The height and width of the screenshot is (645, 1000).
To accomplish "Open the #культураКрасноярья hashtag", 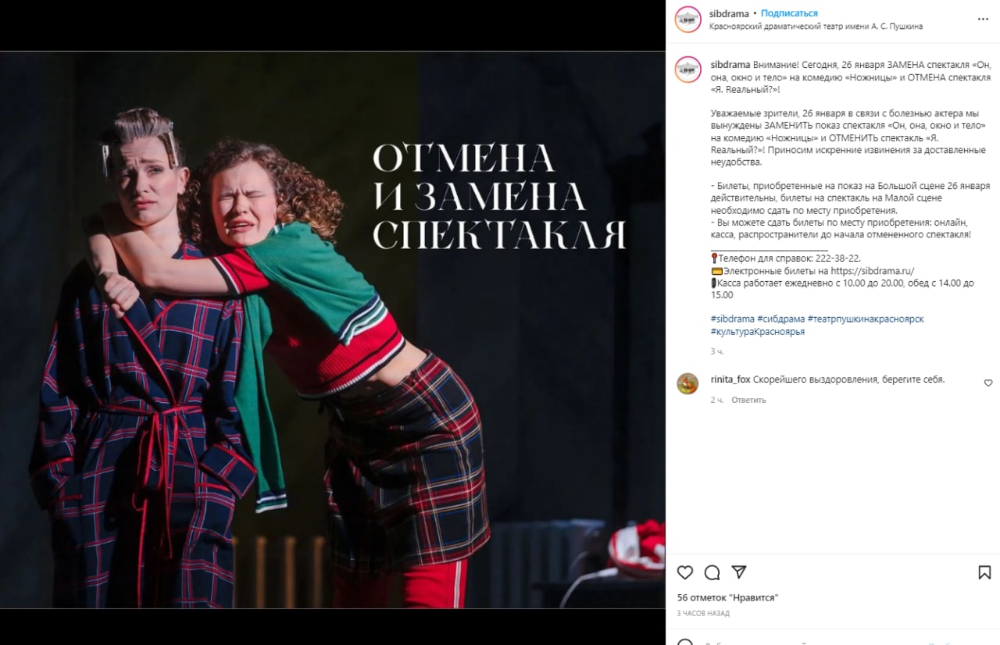I will [x=758, y=331].
